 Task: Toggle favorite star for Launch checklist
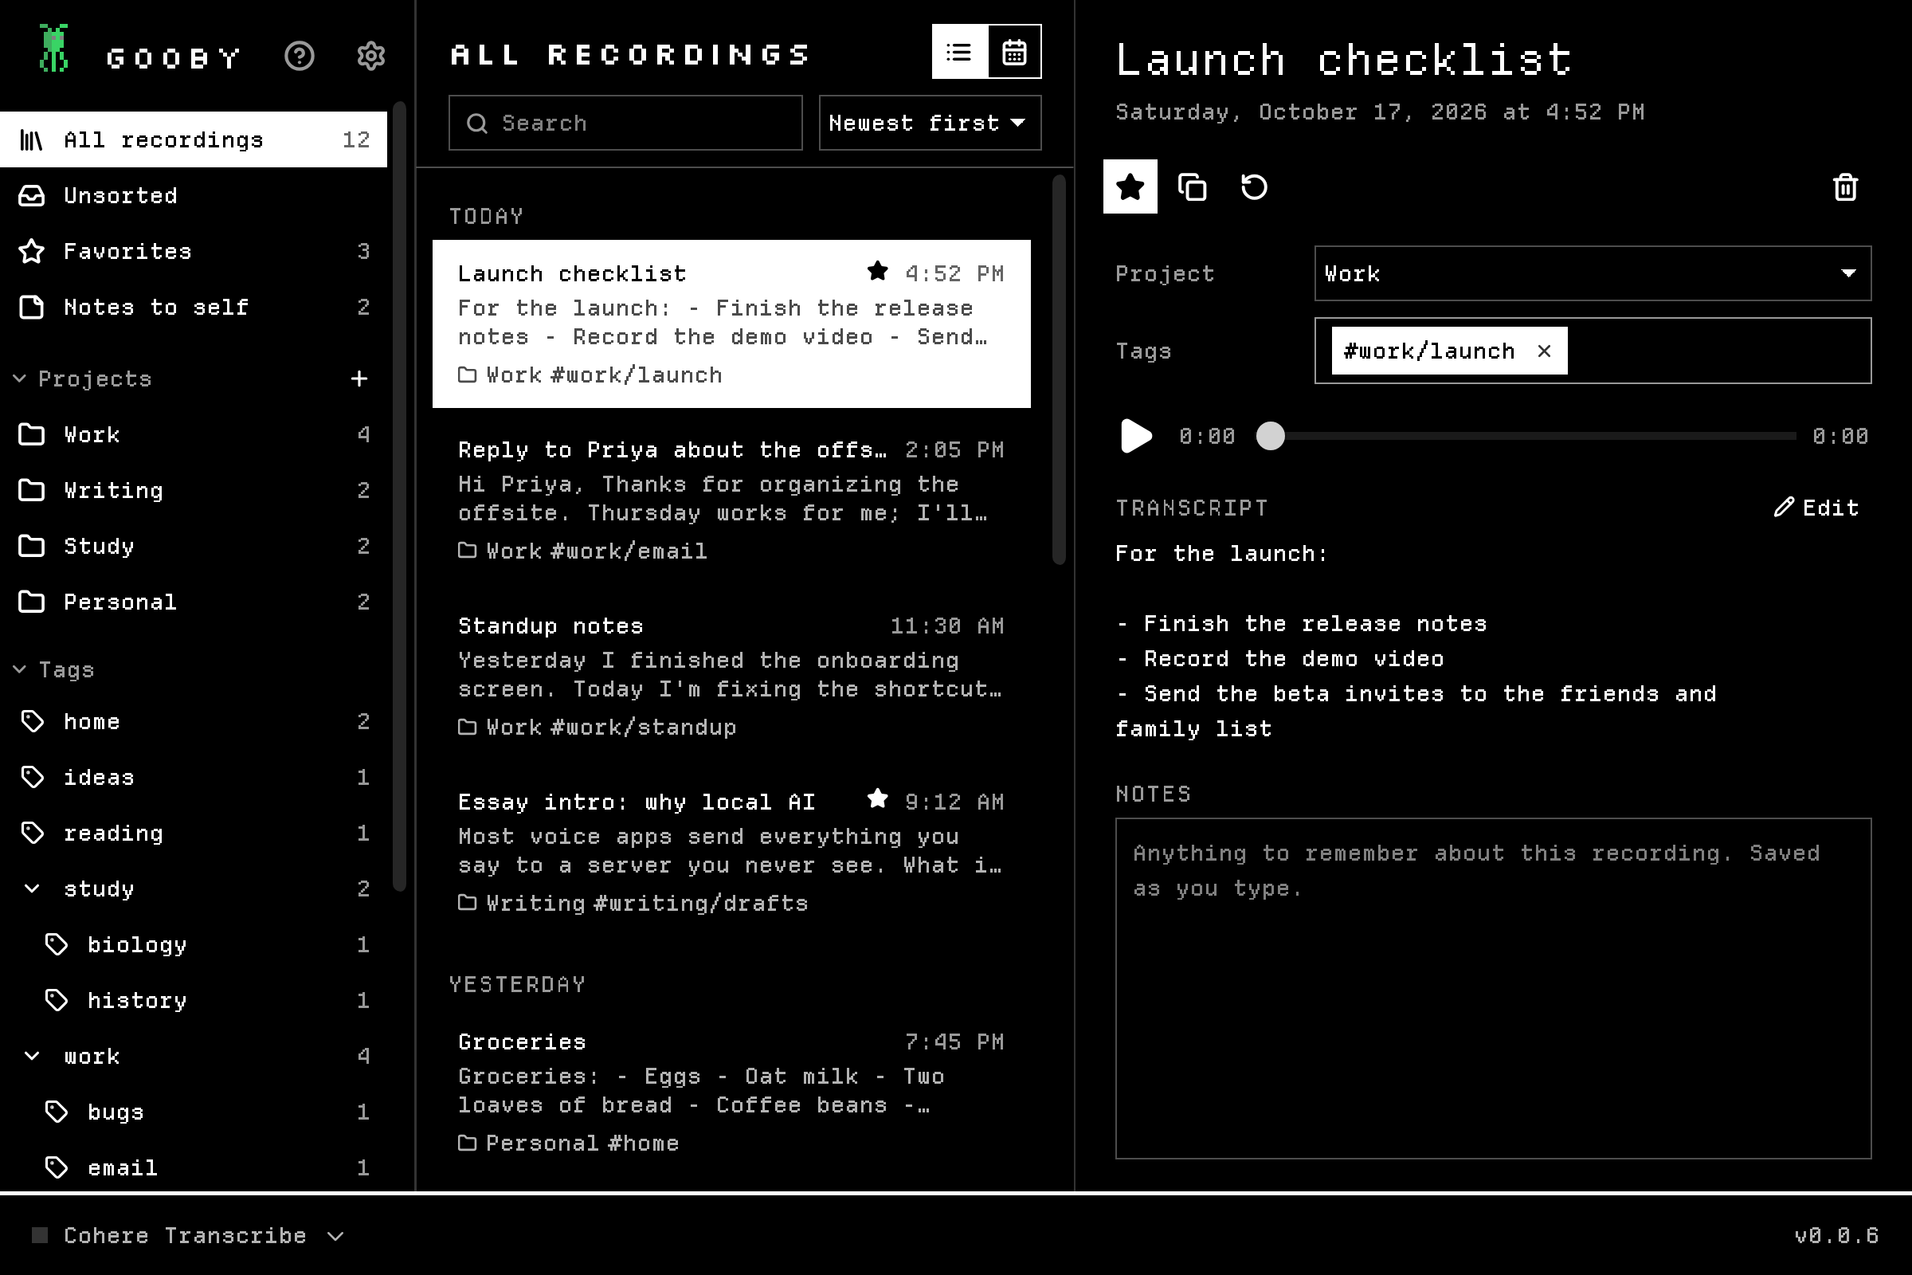pyautogui.click(x=1130, y=187)
